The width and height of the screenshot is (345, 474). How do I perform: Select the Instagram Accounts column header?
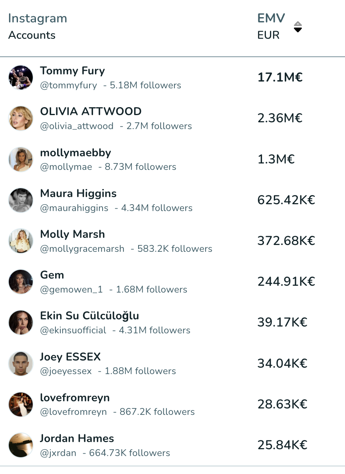(x=38, y=27)
